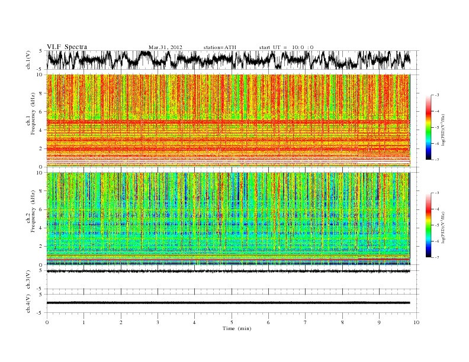This screenshot has width=469, height=362.
Task: Click the ch.2 PSD color scale bar
Action: click(x=428, y=225)
